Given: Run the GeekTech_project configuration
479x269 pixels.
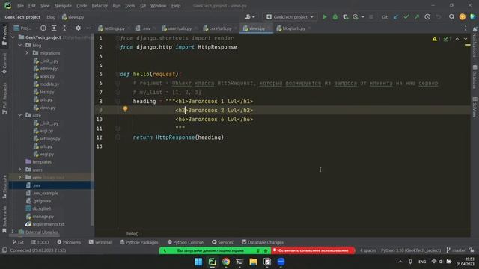Looking at the screenshot, I should click(325, 17).
